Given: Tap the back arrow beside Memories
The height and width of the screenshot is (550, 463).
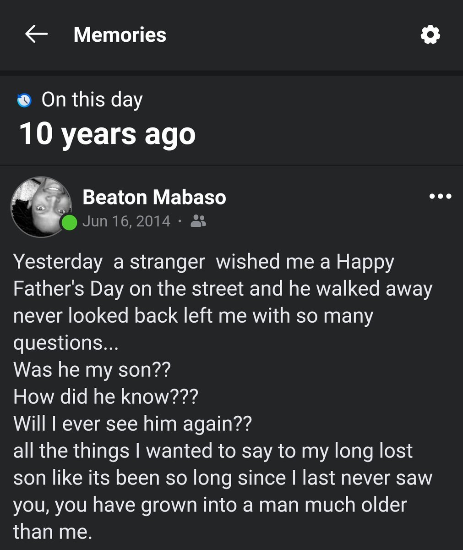Looking at the screenshot, I should [37, 34].
